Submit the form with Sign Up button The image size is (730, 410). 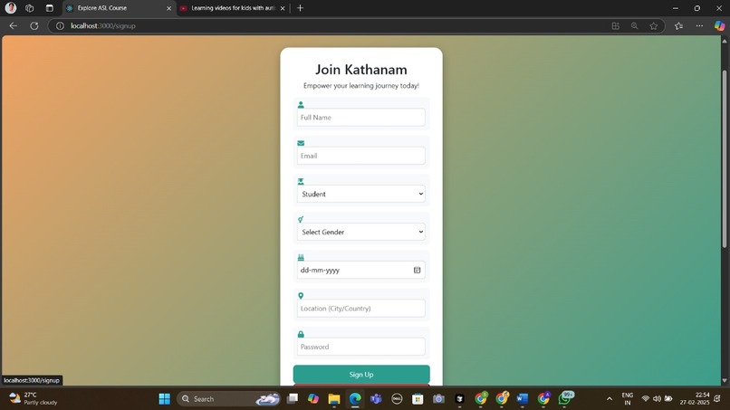click(361, 374)
